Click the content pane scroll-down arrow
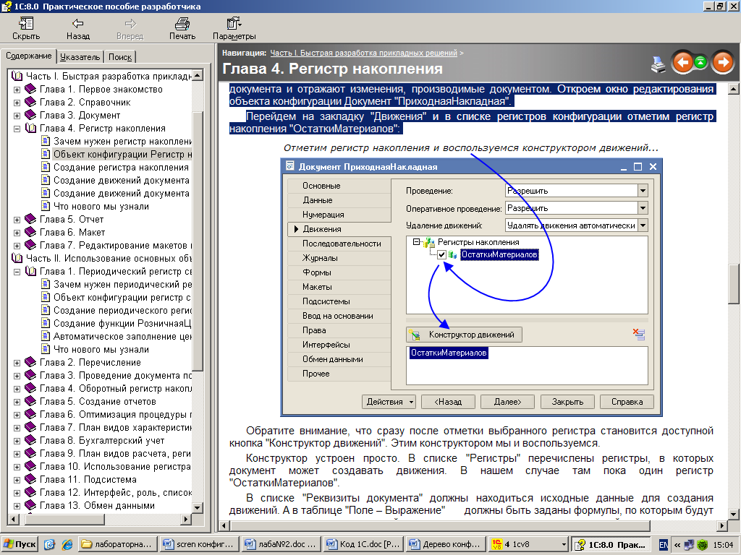This screenshot has width=741, height=555. point(734,514)
